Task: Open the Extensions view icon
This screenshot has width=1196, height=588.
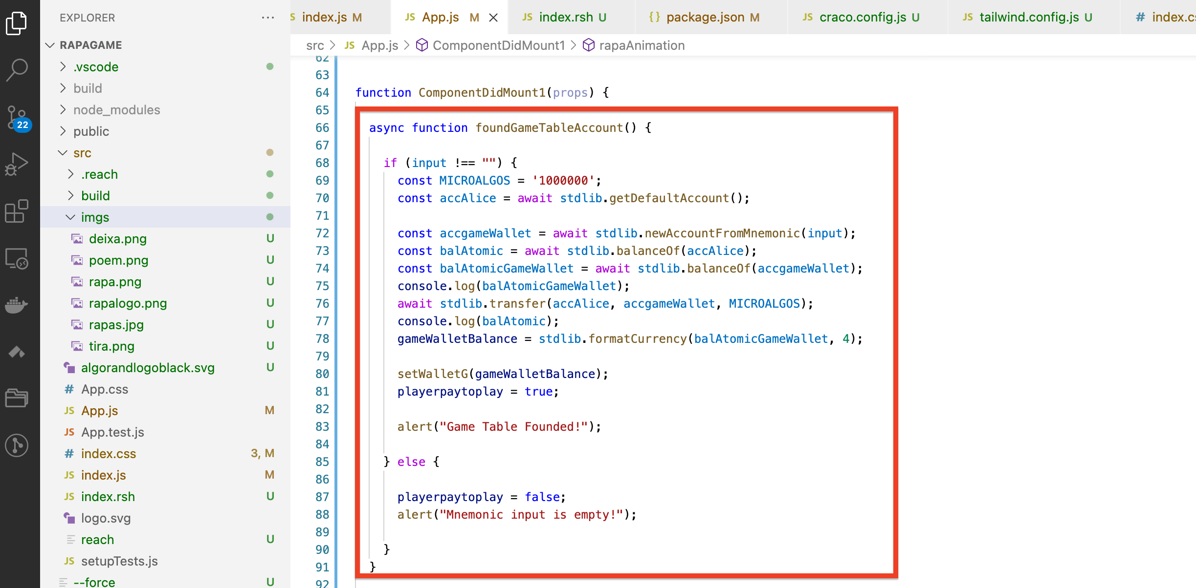Action: click(x=17, y=211)
